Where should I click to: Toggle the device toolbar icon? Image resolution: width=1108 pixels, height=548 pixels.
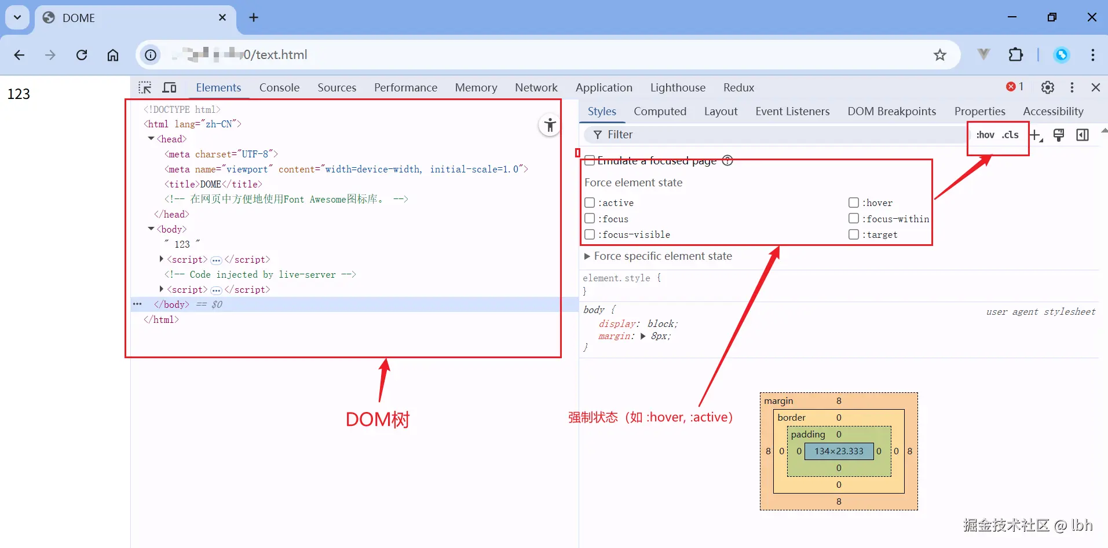pos(169,87)
